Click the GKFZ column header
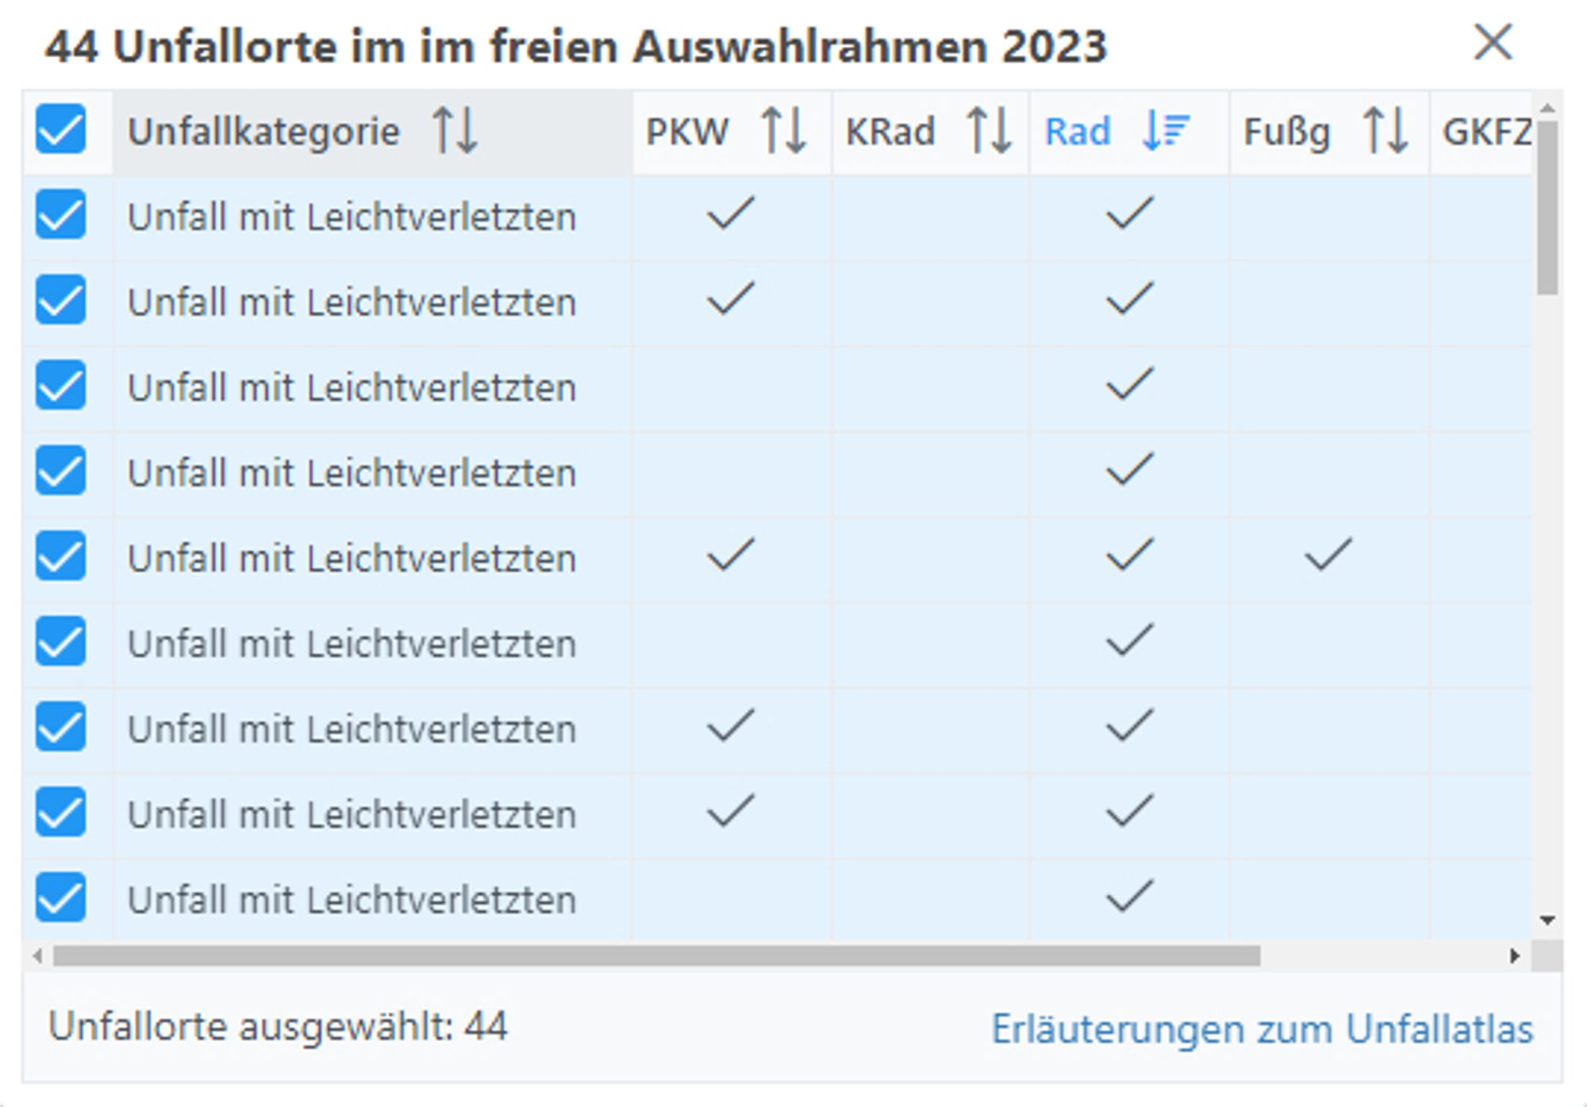Viewport: 1587px width, 1107px height. click(x=1485, y=132)
